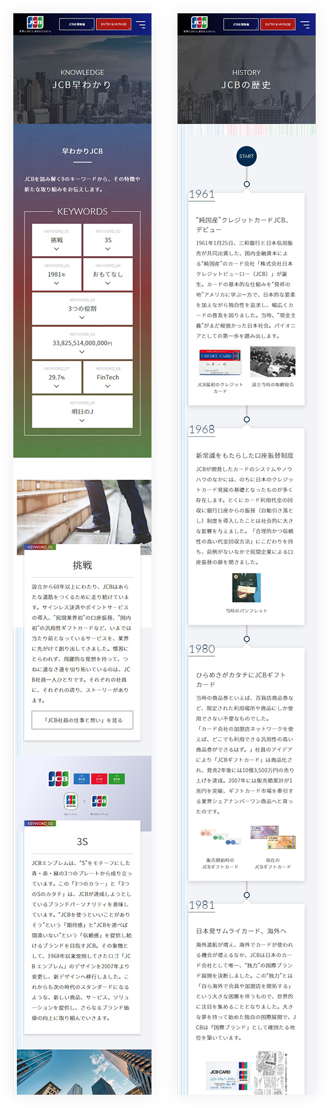Click the skyscraper photo below the 3S card
Screen dimensions: 329x1108
84,1072
